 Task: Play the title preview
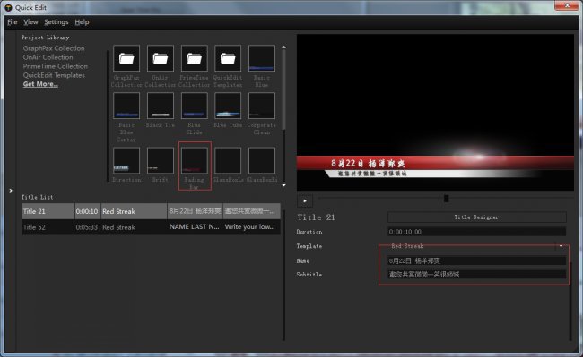click(305, 201)
